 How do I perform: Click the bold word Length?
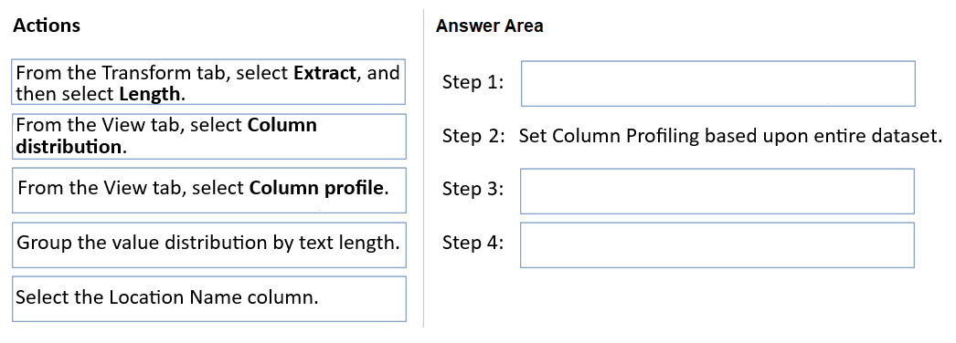tap(150, 94)
